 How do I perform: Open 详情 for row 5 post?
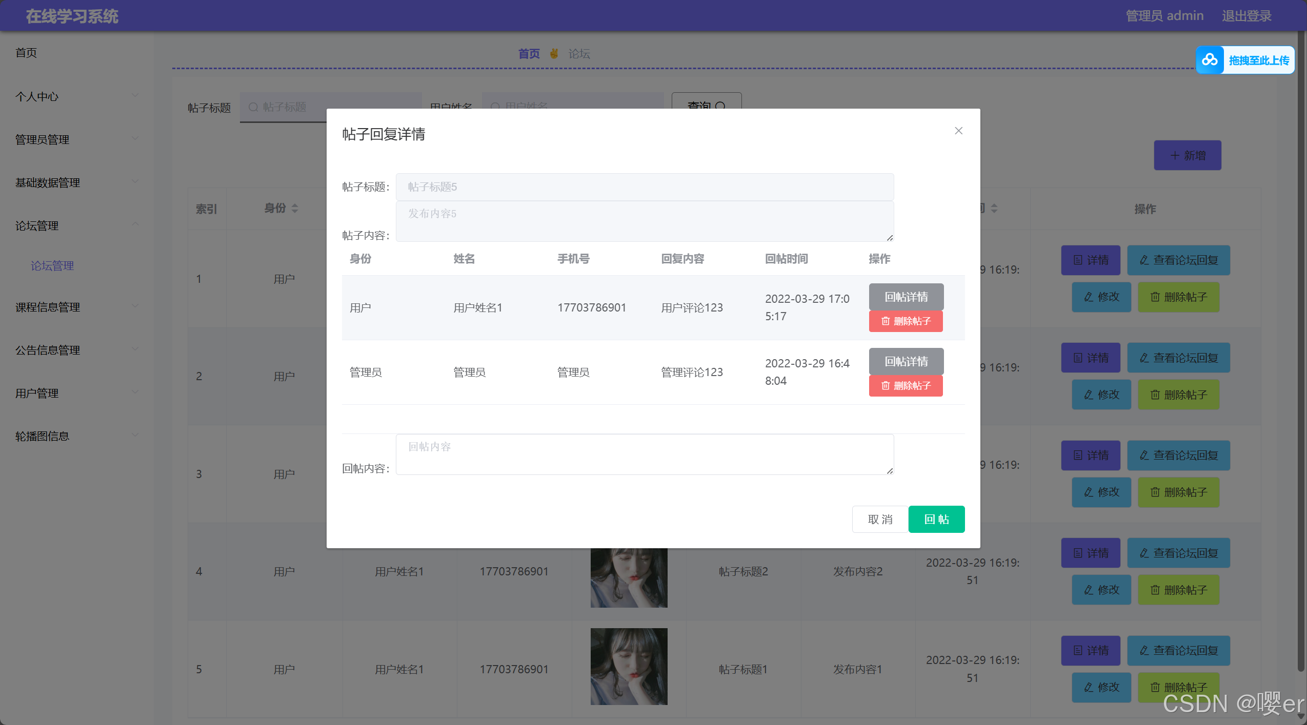1090,650
